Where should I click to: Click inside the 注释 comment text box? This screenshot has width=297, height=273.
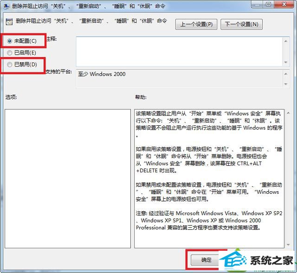point(180,52)
